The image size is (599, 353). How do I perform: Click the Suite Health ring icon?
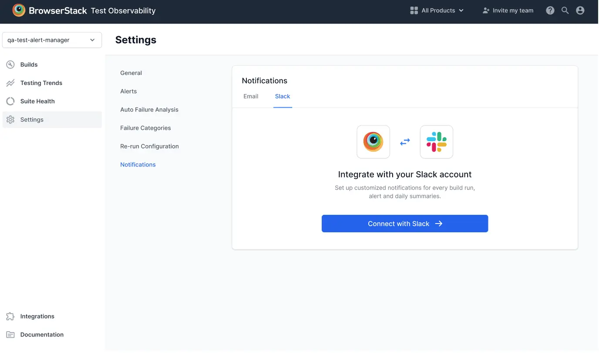point(10,101)
